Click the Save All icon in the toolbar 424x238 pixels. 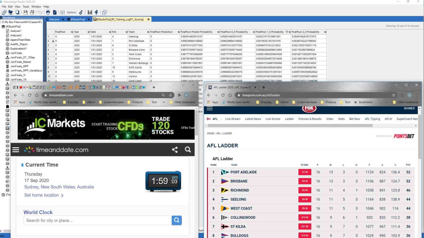pyautogui.click(x=32, y=12)
